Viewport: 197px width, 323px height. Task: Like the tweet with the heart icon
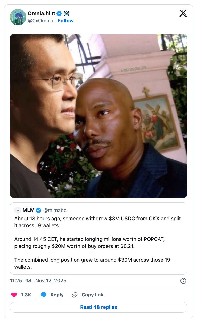(x=14, y=295)
